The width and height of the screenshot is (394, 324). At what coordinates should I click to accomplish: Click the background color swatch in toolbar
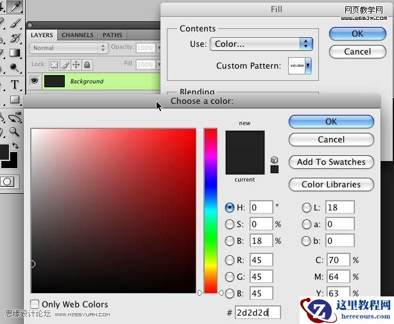click(x=13, y=163)
